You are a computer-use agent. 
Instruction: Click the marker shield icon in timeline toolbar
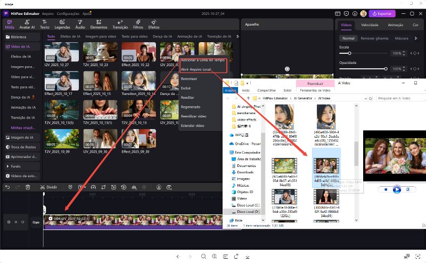(x=70, y=187)
